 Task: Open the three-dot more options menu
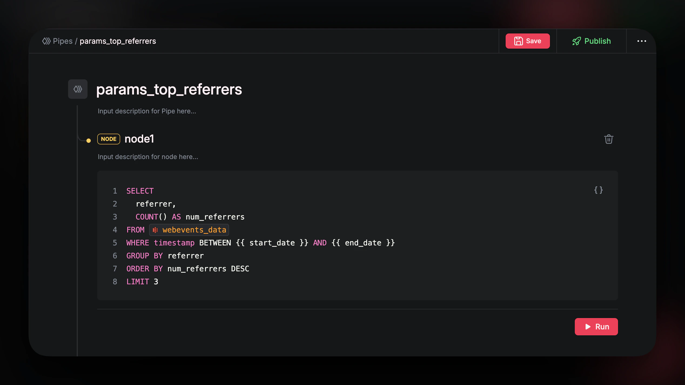[642, 41]
